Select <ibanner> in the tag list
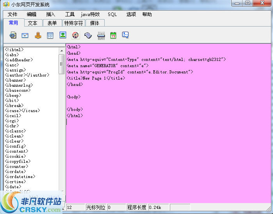Screen dimensions: 273x214 coord(15,80)
